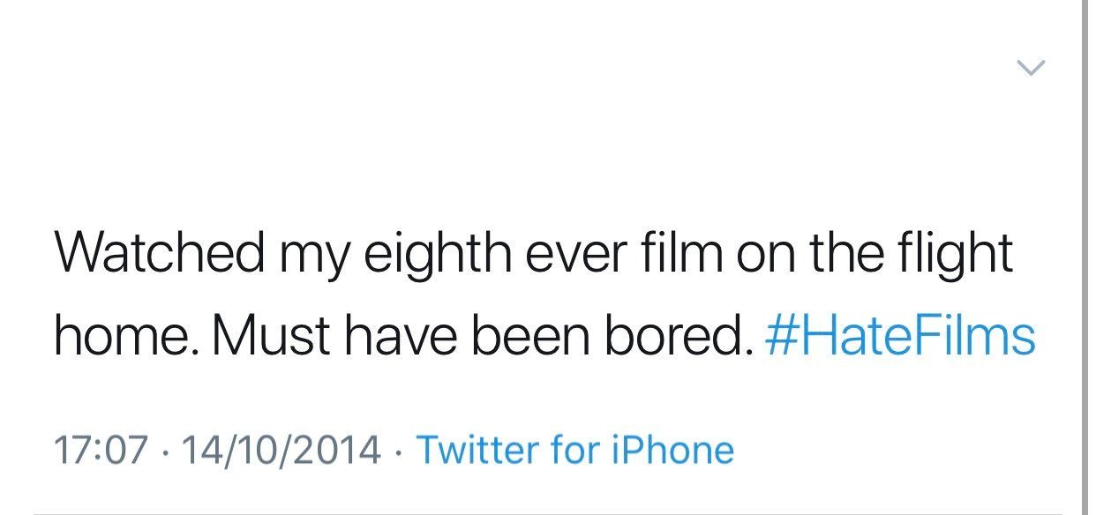Click the 17:07 tweet timestamp
Image resolution: width=1096 pixels, height=515 pixels.
[100, 450]
